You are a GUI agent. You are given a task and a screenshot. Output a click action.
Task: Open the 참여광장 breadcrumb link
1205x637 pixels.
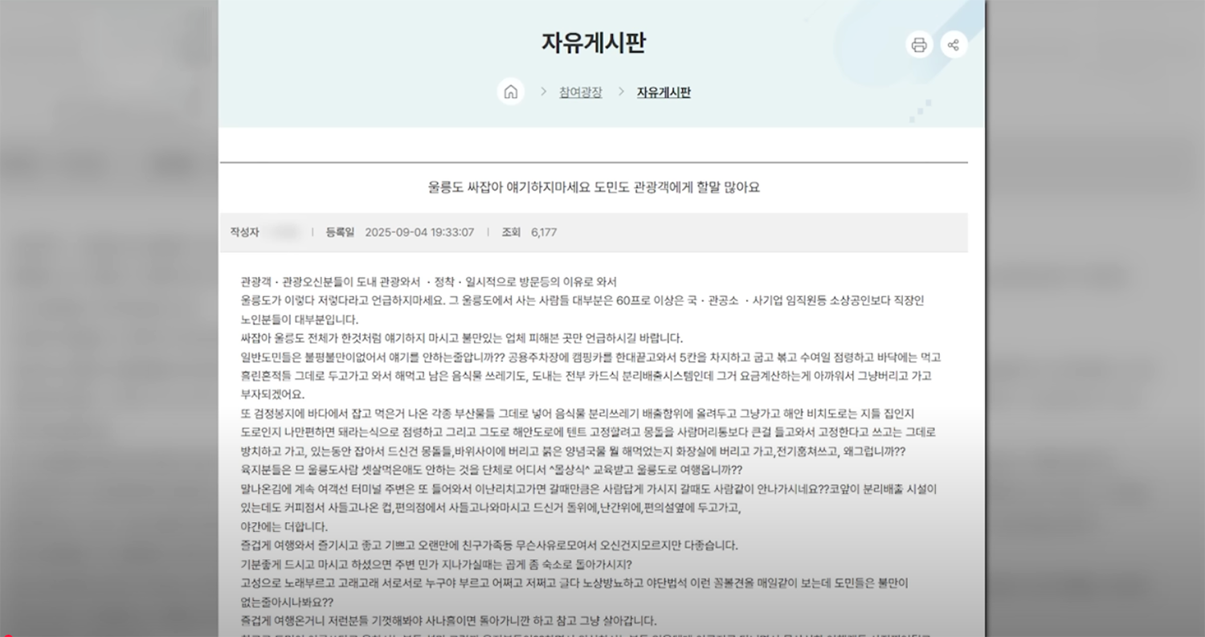(x=580, y=92)
